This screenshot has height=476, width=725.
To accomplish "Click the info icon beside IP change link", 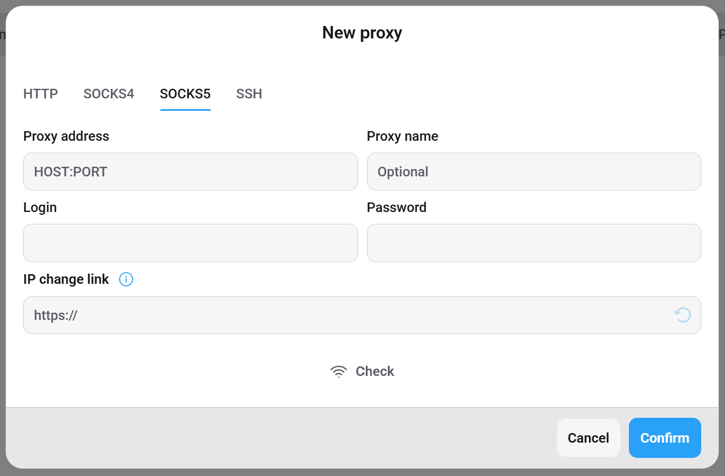I will (126, 279).
